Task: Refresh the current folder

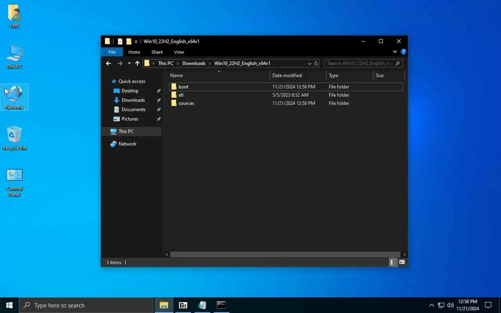Action: (316, 63)
